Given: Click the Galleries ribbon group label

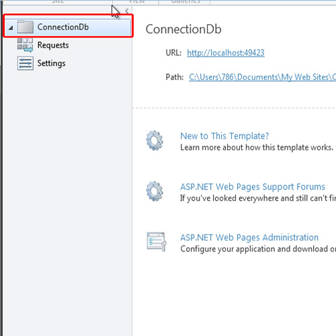Looking at the screenshot, I should tap(185, 1).
